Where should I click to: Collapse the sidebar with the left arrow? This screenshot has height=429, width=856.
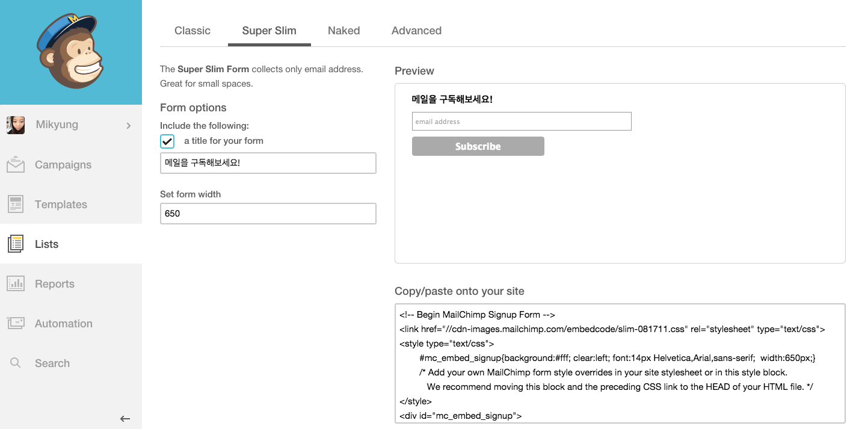[x=125, y=419]
